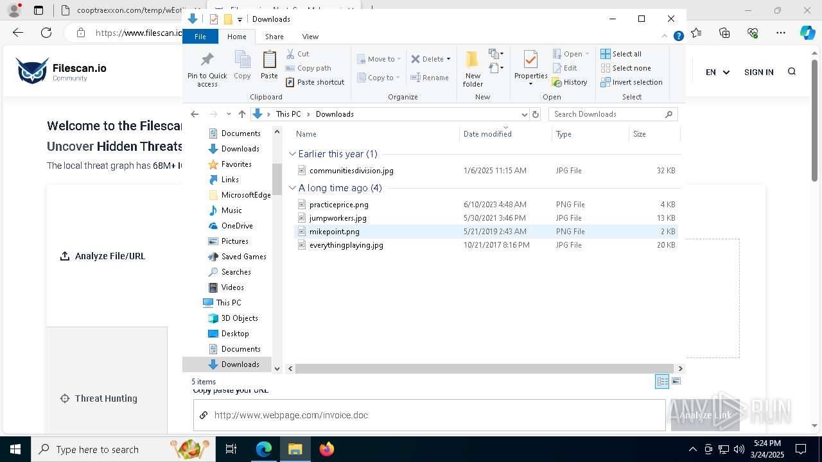Open the Delete dropdown arrow
Image resolution: width=822 pixels, height=462 pixels.
(x=448, y=59)
